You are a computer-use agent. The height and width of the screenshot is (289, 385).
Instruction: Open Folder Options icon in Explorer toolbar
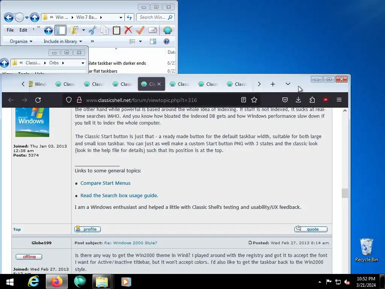(x=74, y=30)
